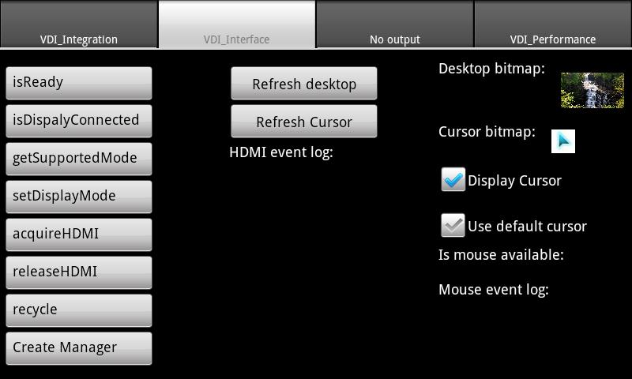This screenshot has width=632, height=379.
Task: Click the Create Manager button
Action: click(x=79, y=348)
